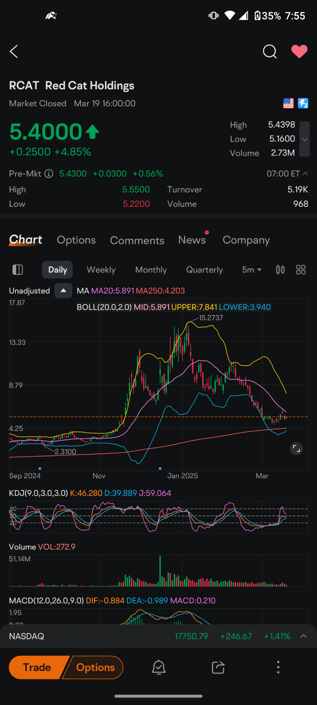Tap the battery status icon
This screenshot has width=317, height=705.
click(258, 16)
